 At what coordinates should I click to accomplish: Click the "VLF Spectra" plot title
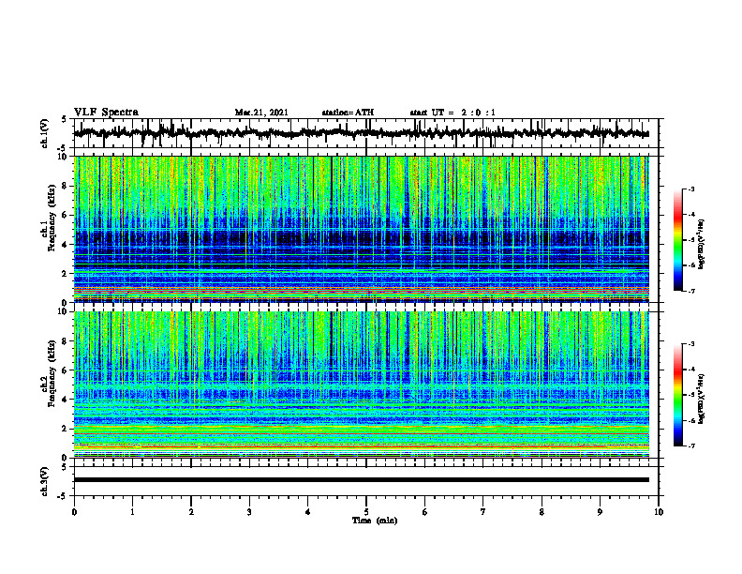pos(106,113)
